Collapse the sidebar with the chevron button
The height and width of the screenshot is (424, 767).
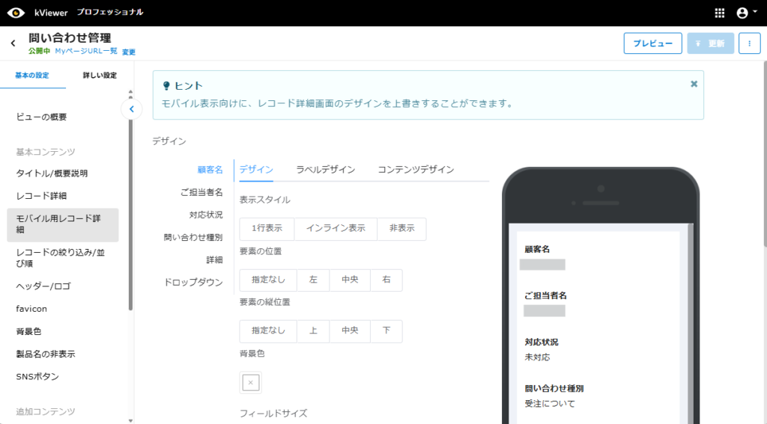tap(132, 109)
